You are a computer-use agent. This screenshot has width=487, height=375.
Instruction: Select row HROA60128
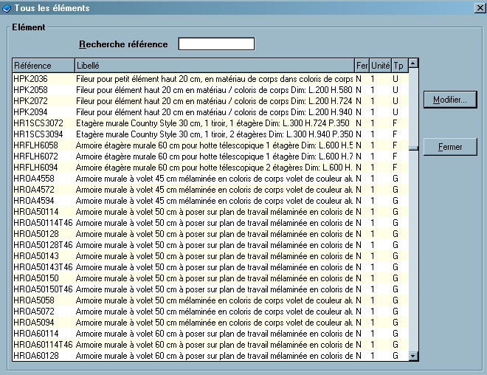pos(210,356)
